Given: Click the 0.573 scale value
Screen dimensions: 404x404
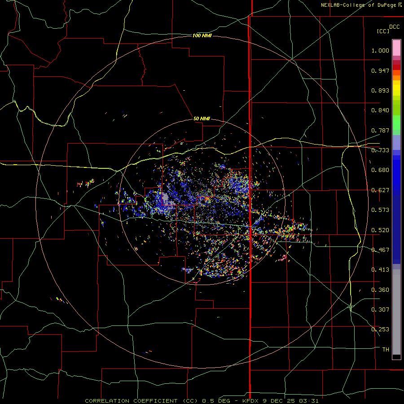Looking at the screenshot, I should [x=380, y=210].
